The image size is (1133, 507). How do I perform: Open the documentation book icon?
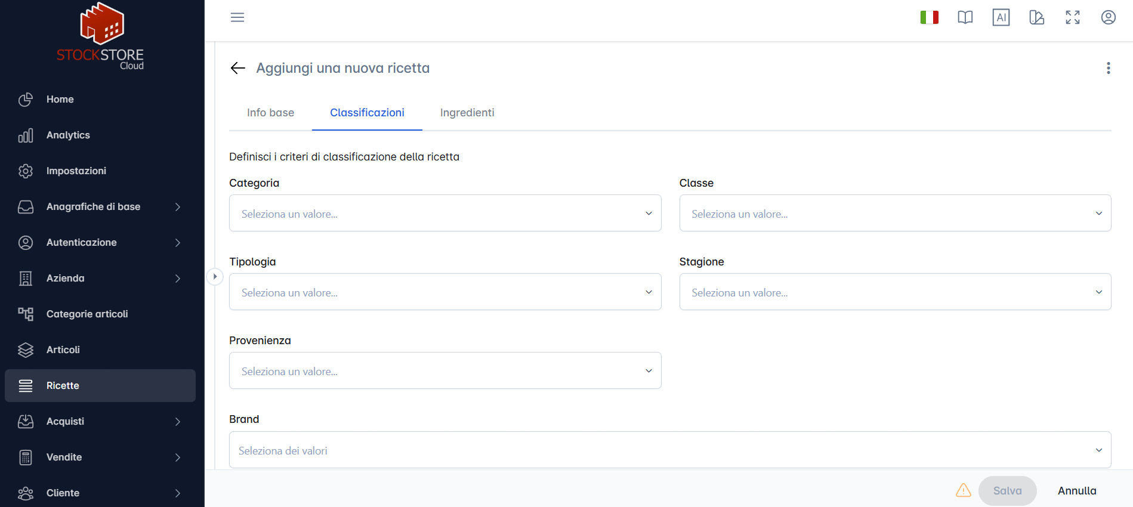coord(965,17)
